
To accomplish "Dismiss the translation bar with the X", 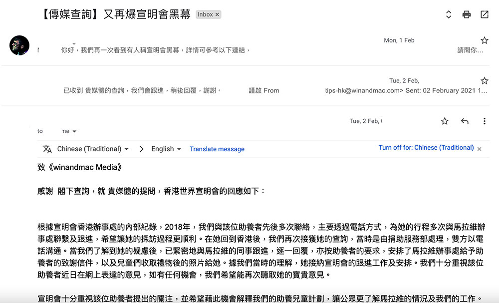I will 480,149.
